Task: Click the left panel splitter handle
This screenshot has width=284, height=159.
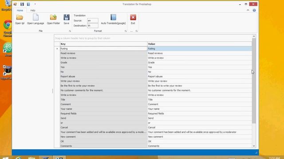Action: click(x=53, y=91)
